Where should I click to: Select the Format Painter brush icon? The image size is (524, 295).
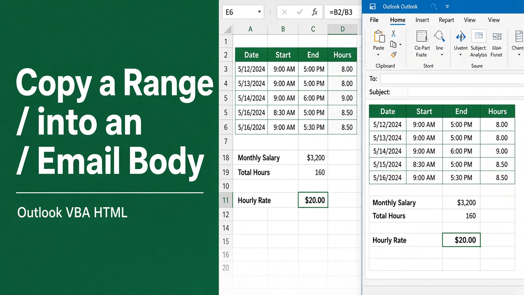[393, 54]
